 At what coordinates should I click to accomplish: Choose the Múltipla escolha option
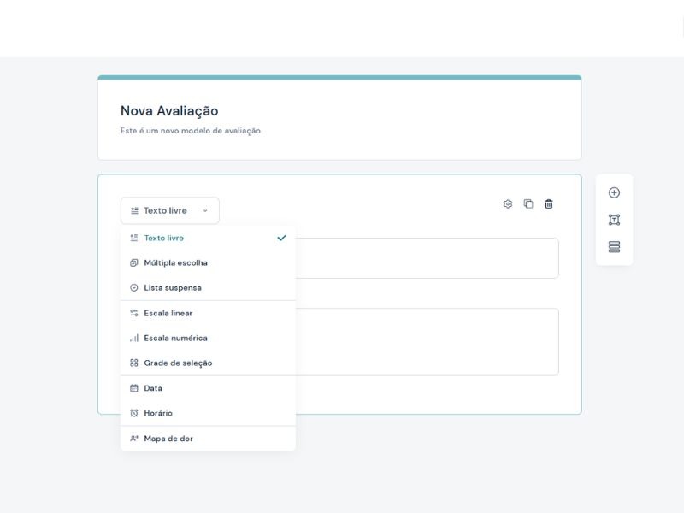pyautogui.click(x=175, y=263)
